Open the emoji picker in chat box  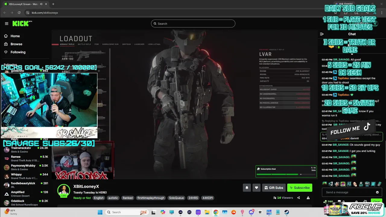[x=377, y=192]
